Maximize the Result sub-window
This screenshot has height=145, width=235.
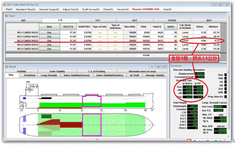159,67
